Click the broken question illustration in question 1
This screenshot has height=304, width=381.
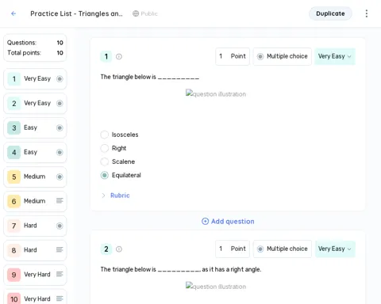click(x=216, y=93)
